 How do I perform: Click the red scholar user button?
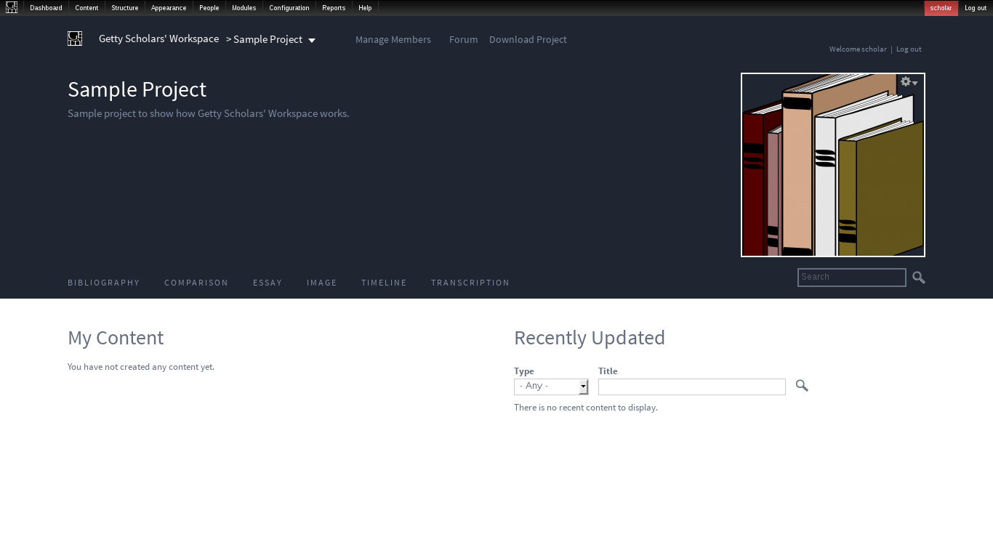[941, 8]
